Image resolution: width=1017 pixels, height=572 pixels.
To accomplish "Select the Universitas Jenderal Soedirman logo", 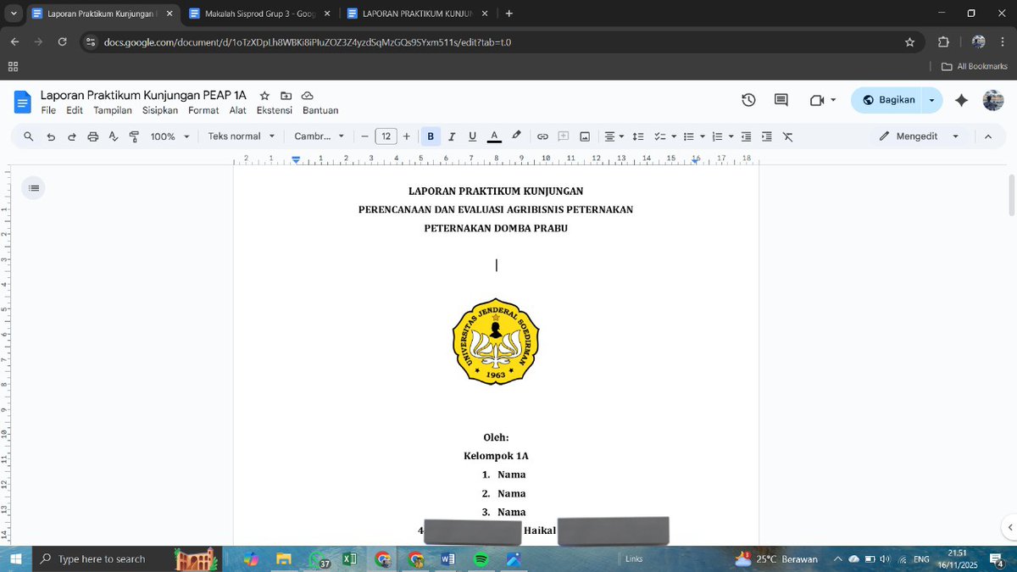I will (x=496, y=341).
